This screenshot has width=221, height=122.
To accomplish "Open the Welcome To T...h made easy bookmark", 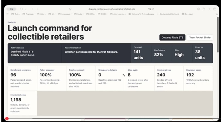I will point(141,14).
